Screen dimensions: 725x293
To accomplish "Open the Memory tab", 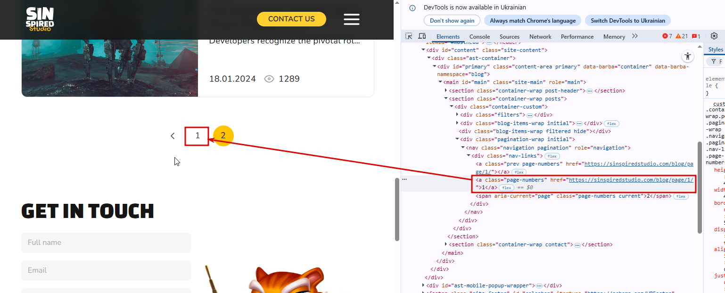I will click(614, 36).
